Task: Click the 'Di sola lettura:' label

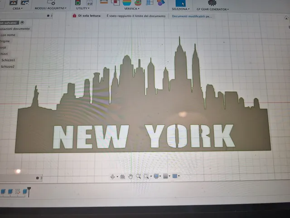Action: (x=90, y=16)
